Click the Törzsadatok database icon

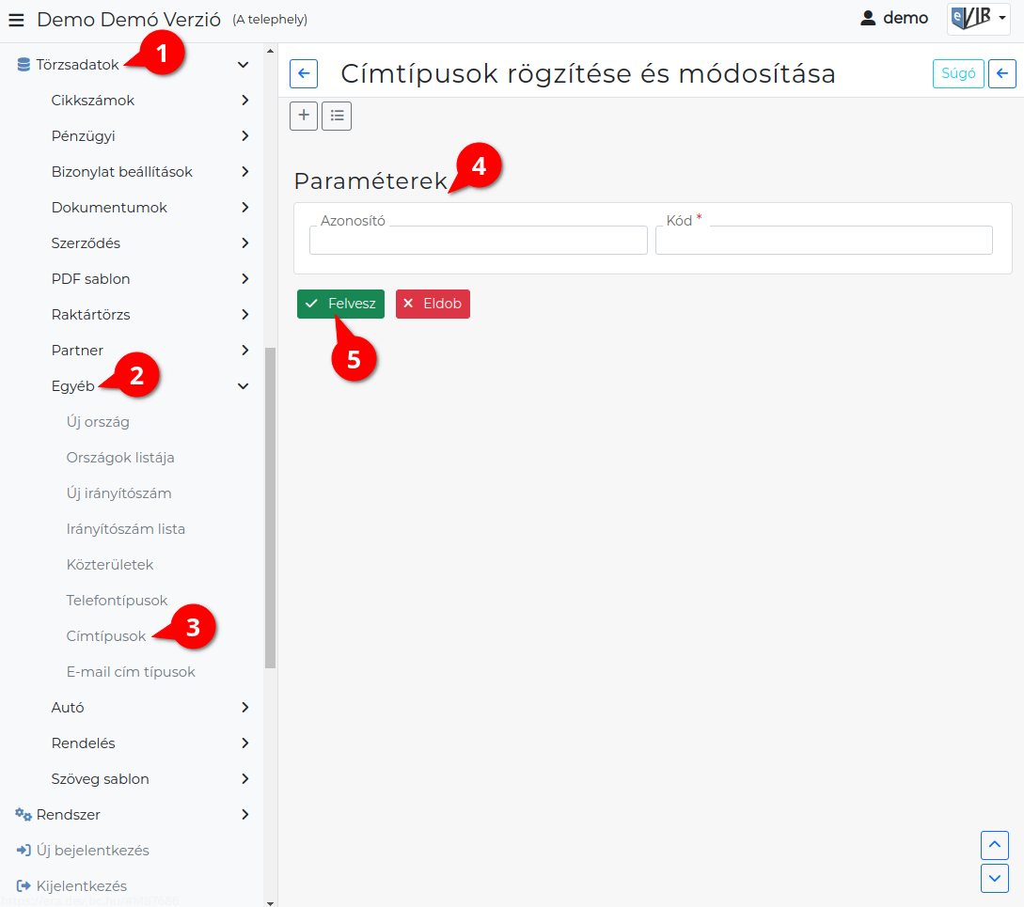(24, 65)
